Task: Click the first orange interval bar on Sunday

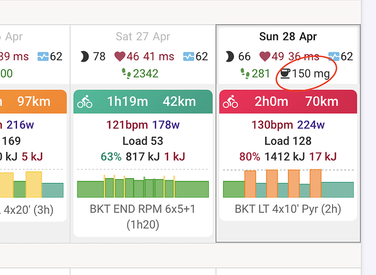Action: tap(250, 184)
